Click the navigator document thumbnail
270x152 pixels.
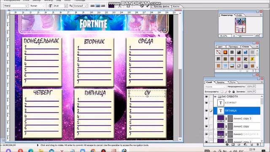tap(240, 25)
